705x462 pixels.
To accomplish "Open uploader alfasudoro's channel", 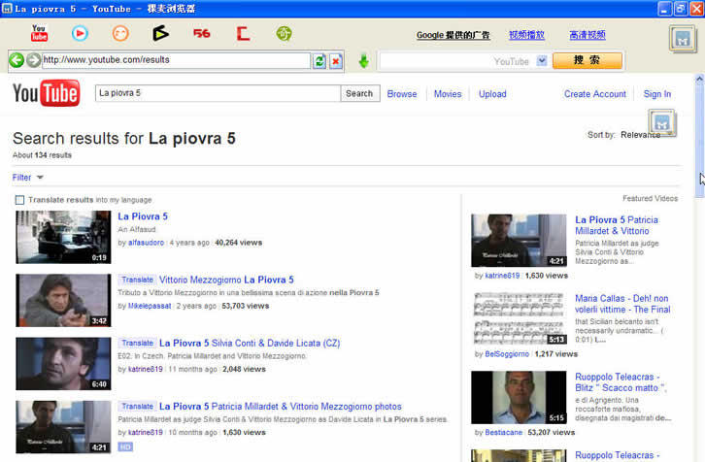I will coord(146,243).
